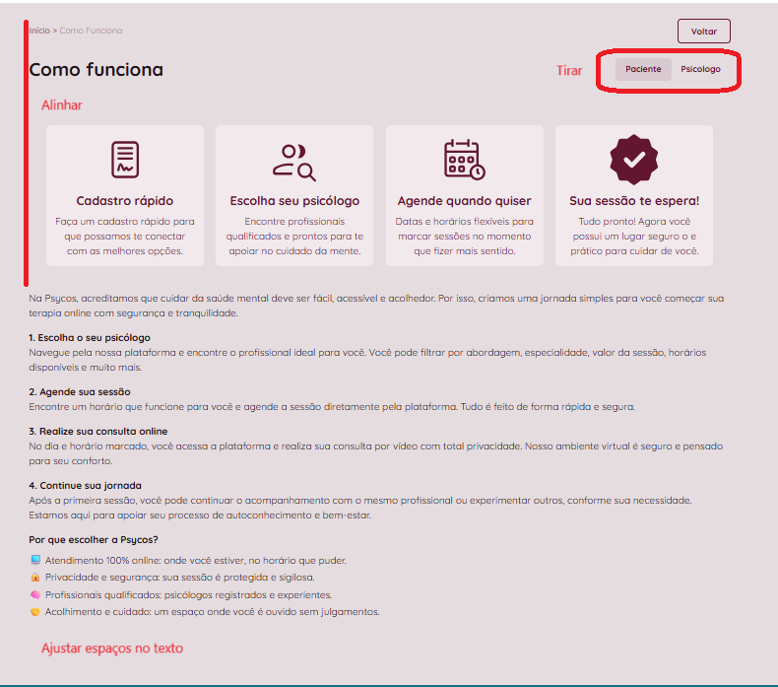Click the red Tirar annotation text
The image size is (778, 687).
click(x=569, y=71)
